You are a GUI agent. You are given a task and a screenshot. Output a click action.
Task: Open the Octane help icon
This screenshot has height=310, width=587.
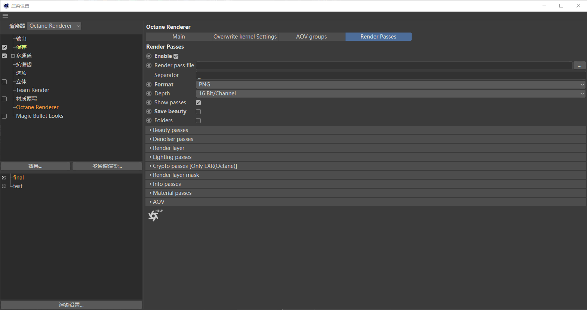click(x=155, y=215)
